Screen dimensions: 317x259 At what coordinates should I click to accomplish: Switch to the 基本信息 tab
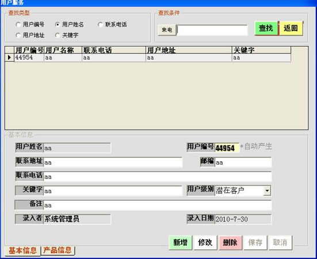(22, 251)
